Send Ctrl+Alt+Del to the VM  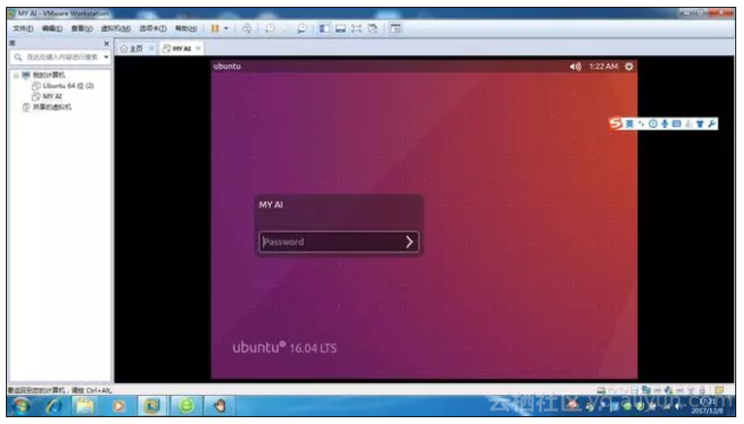pos(247,29)
